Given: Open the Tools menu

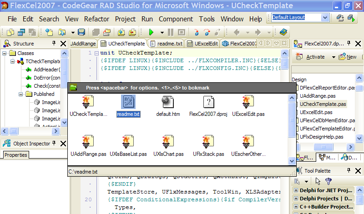Looking at the screenshot, I should pyautogui.click(x=207, y=19).
